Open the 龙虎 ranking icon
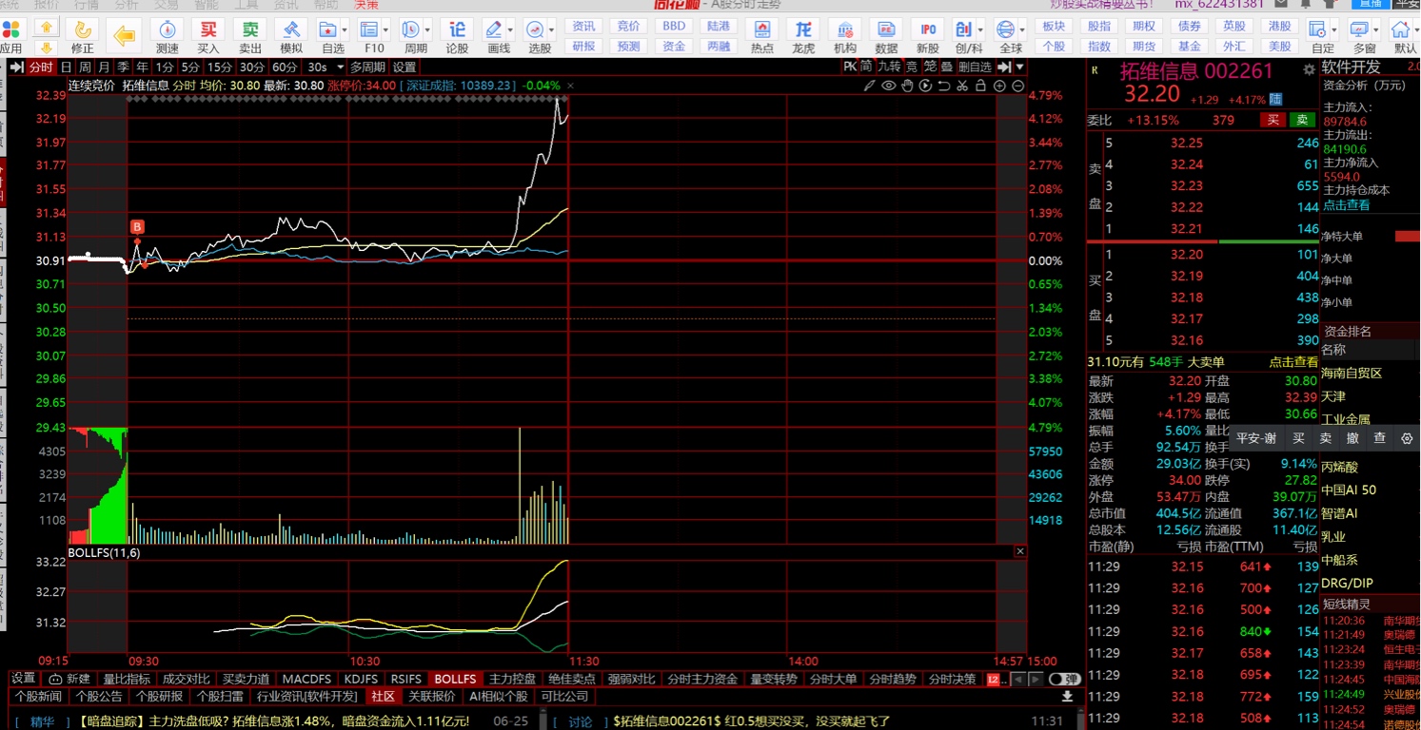Image resolution: width=1421 pixels, height=730 pixels. [x=804, y=35]
